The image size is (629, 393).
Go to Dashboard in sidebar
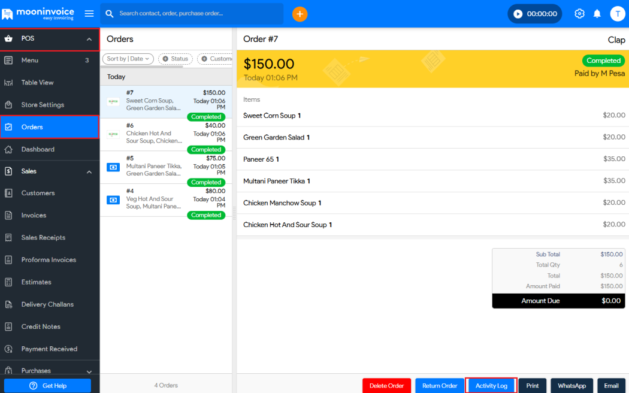click(x=38, y=149)
